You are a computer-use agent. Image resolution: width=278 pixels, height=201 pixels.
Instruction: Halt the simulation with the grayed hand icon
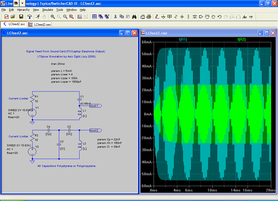click(x=44, y=17)
